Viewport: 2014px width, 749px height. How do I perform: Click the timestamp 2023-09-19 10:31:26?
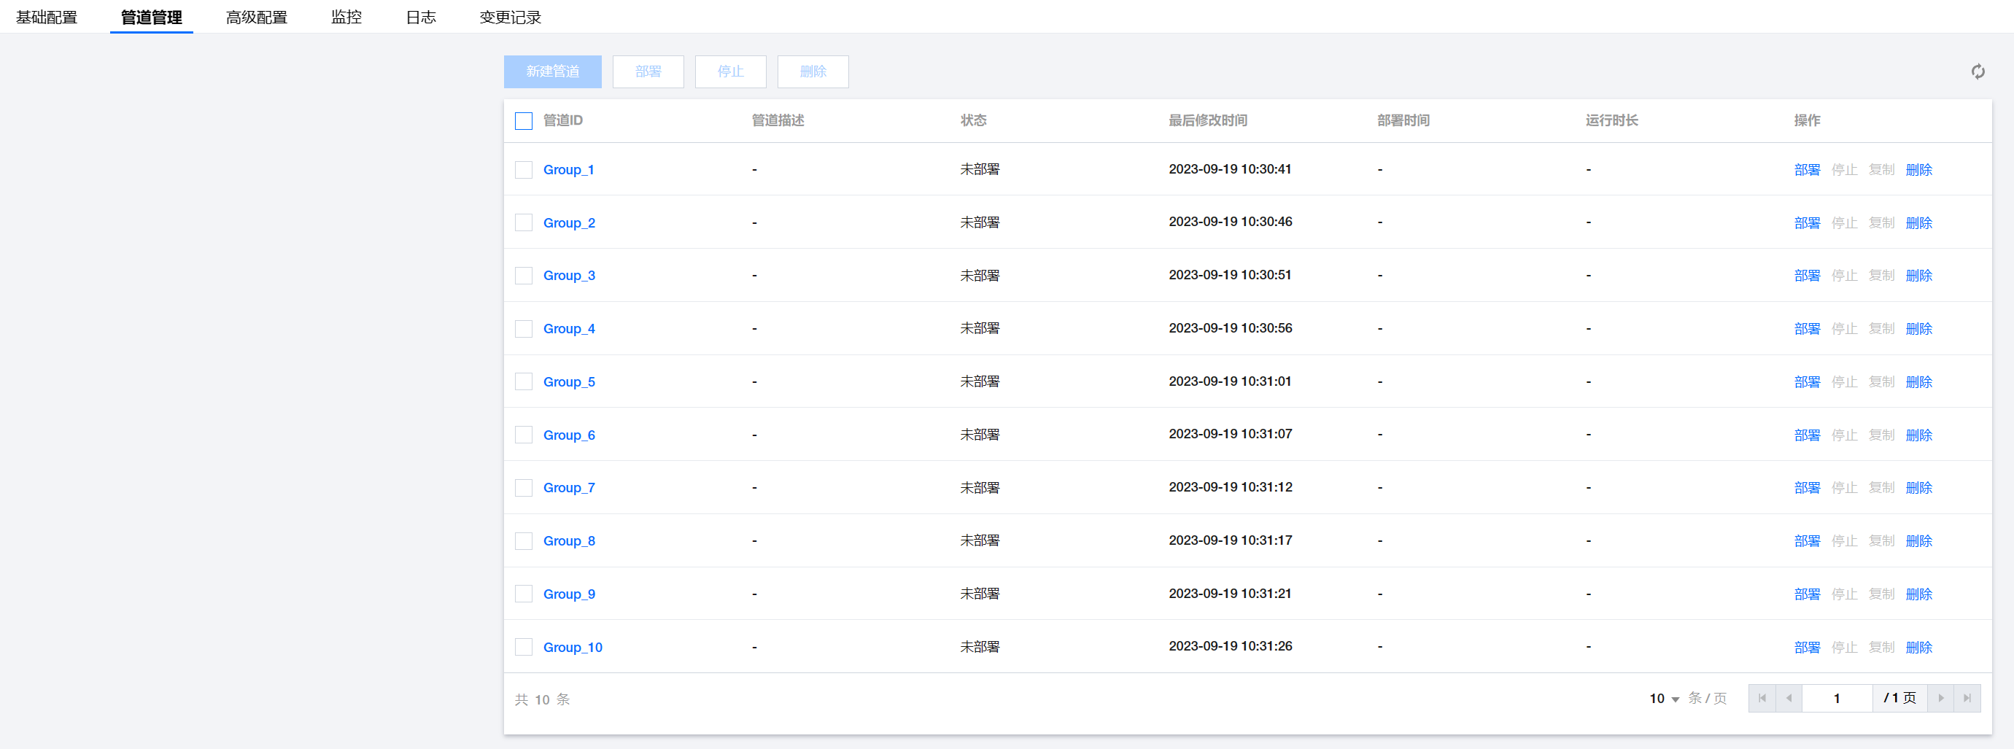tap(1230, 645)
